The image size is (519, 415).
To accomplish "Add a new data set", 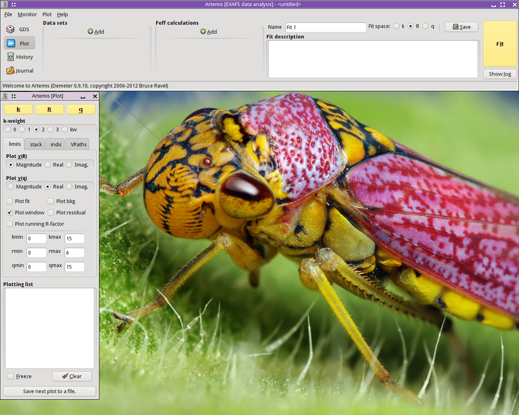I will tap(96, 32).
